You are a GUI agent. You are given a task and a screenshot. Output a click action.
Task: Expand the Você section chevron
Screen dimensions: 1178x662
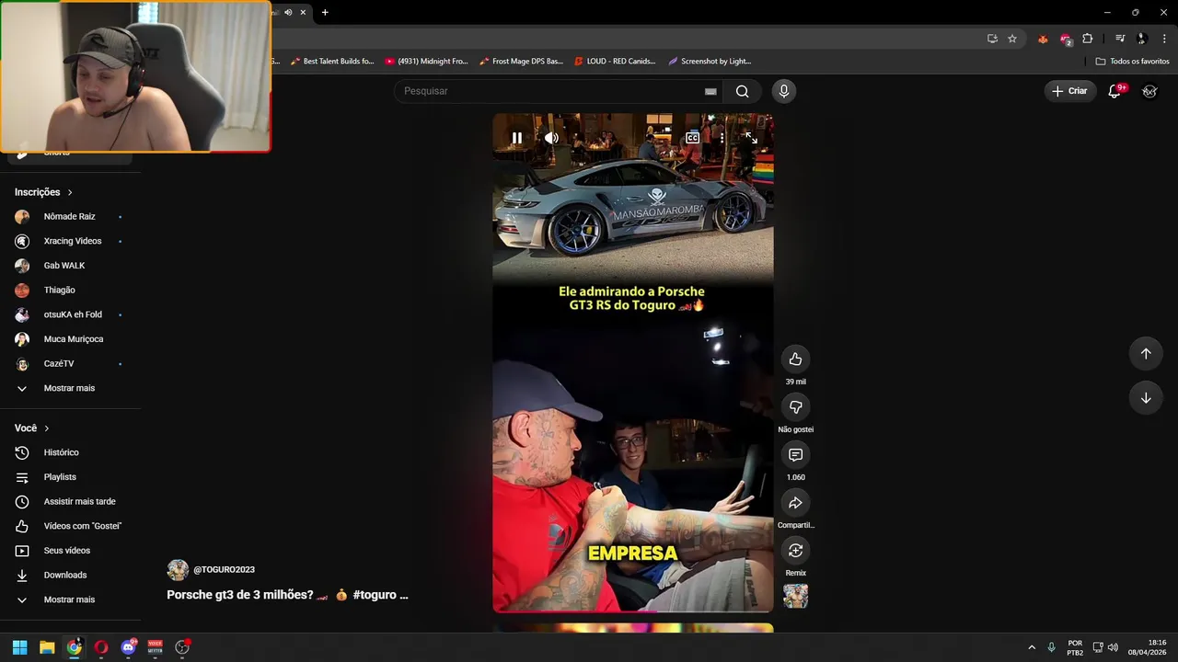point(46,428)
